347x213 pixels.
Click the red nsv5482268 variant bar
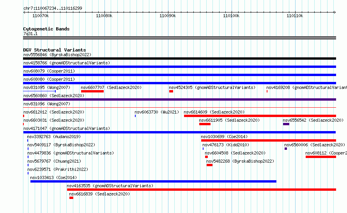point(209,165)
